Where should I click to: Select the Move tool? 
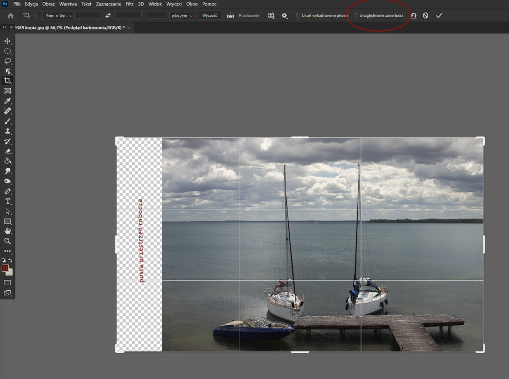coord(7,41)
